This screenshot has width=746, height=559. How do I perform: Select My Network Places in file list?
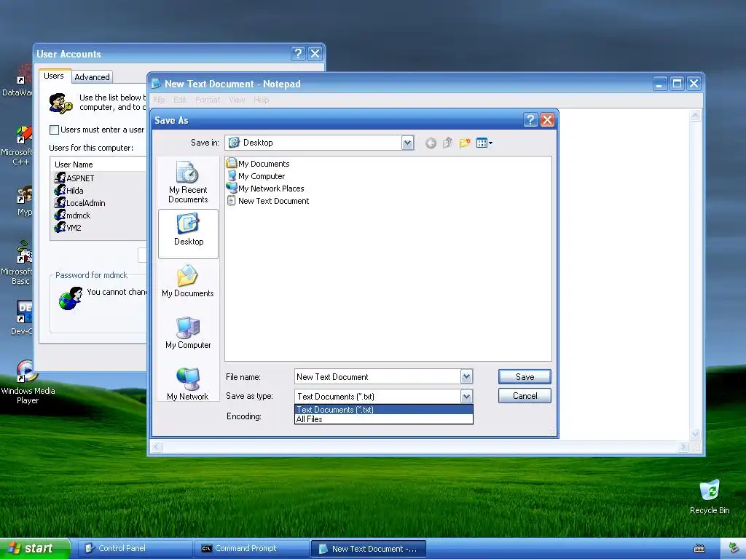(x=265, y=189)
